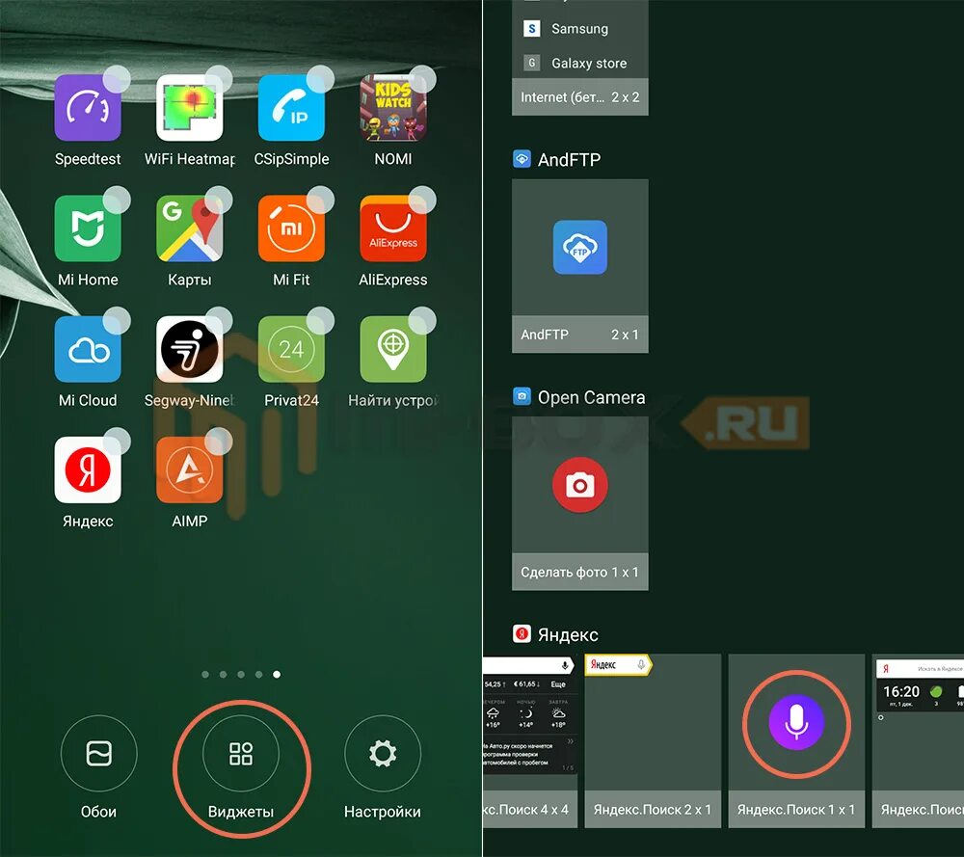Select the AndFTP section header
This screenshot has height=857, width=964.
[x=556, y=160]
